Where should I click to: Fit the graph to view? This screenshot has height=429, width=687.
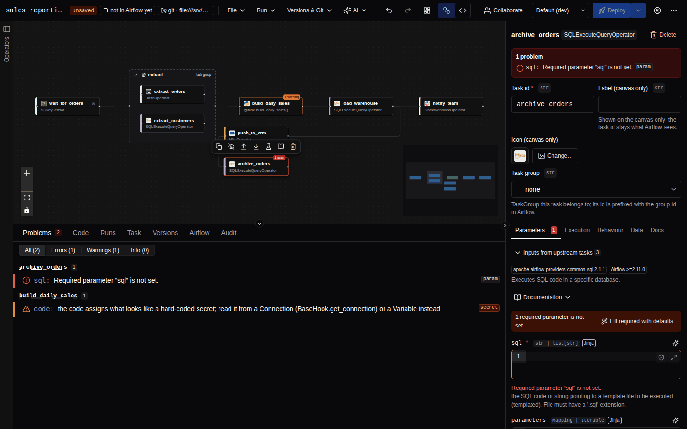27,198
